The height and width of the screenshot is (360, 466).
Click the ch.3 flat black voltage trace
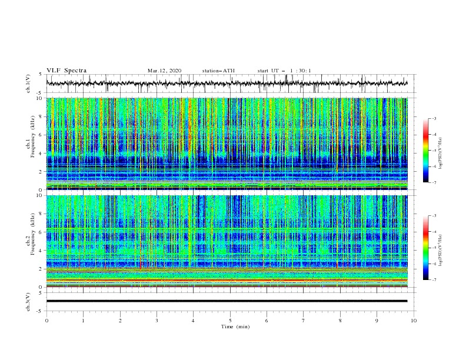point(227,301)
